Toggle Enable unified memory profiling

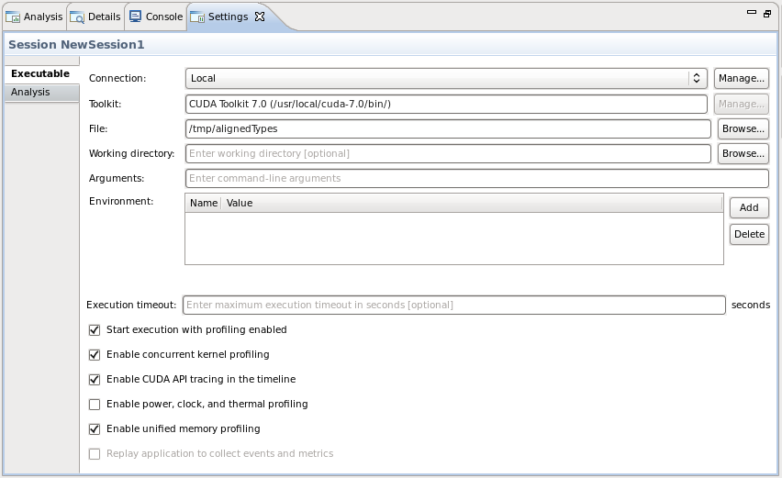tap(95, 429)
